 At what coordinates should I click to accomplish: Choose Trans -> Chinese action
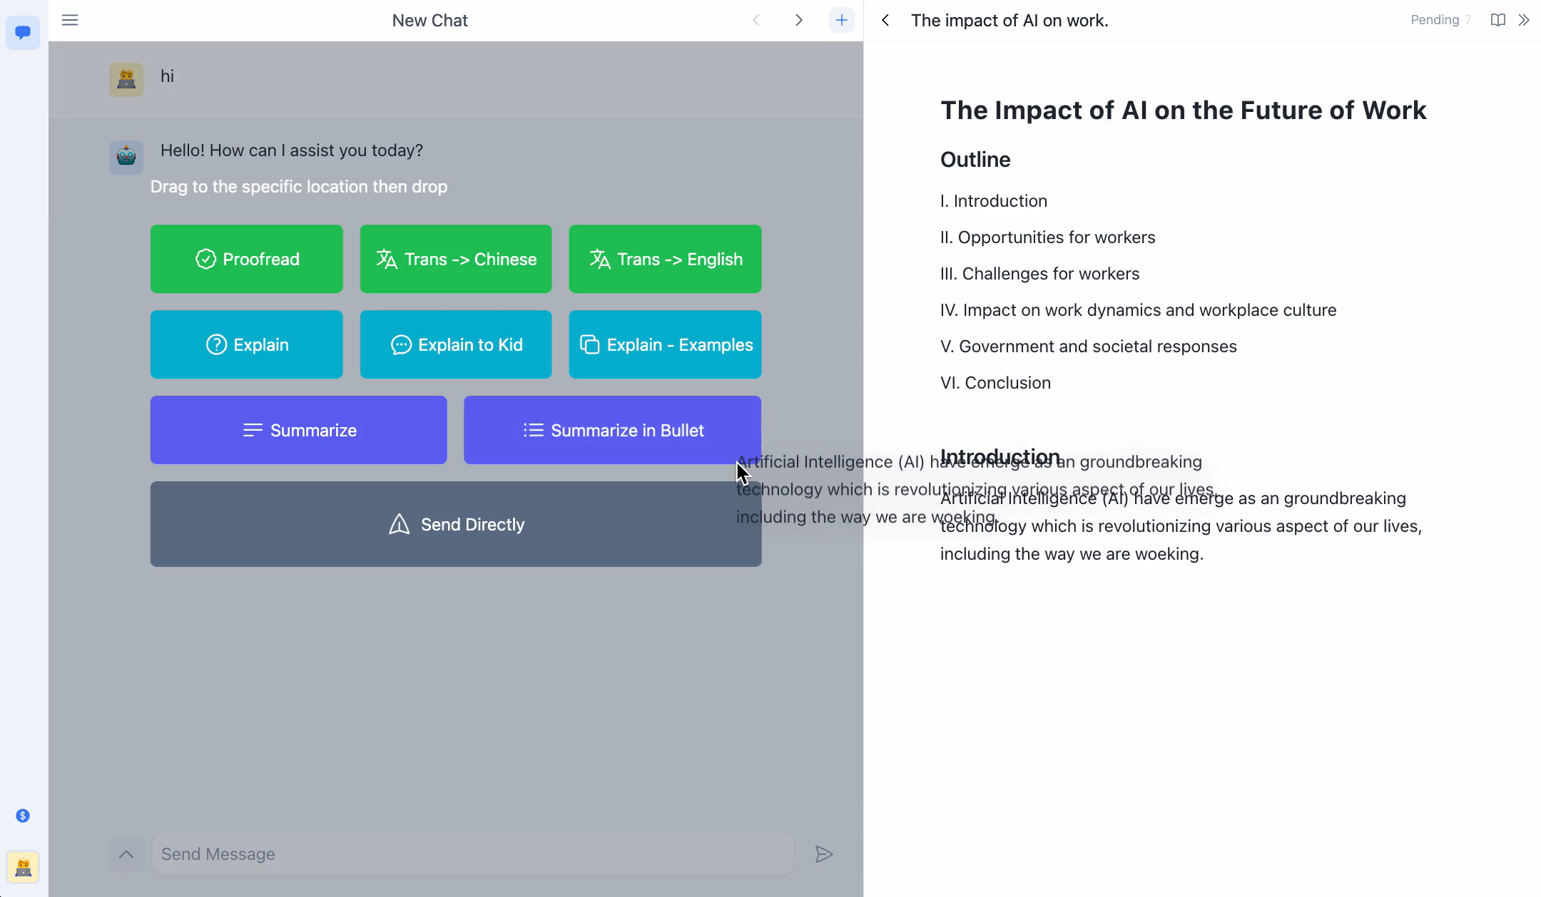(456, 259)
